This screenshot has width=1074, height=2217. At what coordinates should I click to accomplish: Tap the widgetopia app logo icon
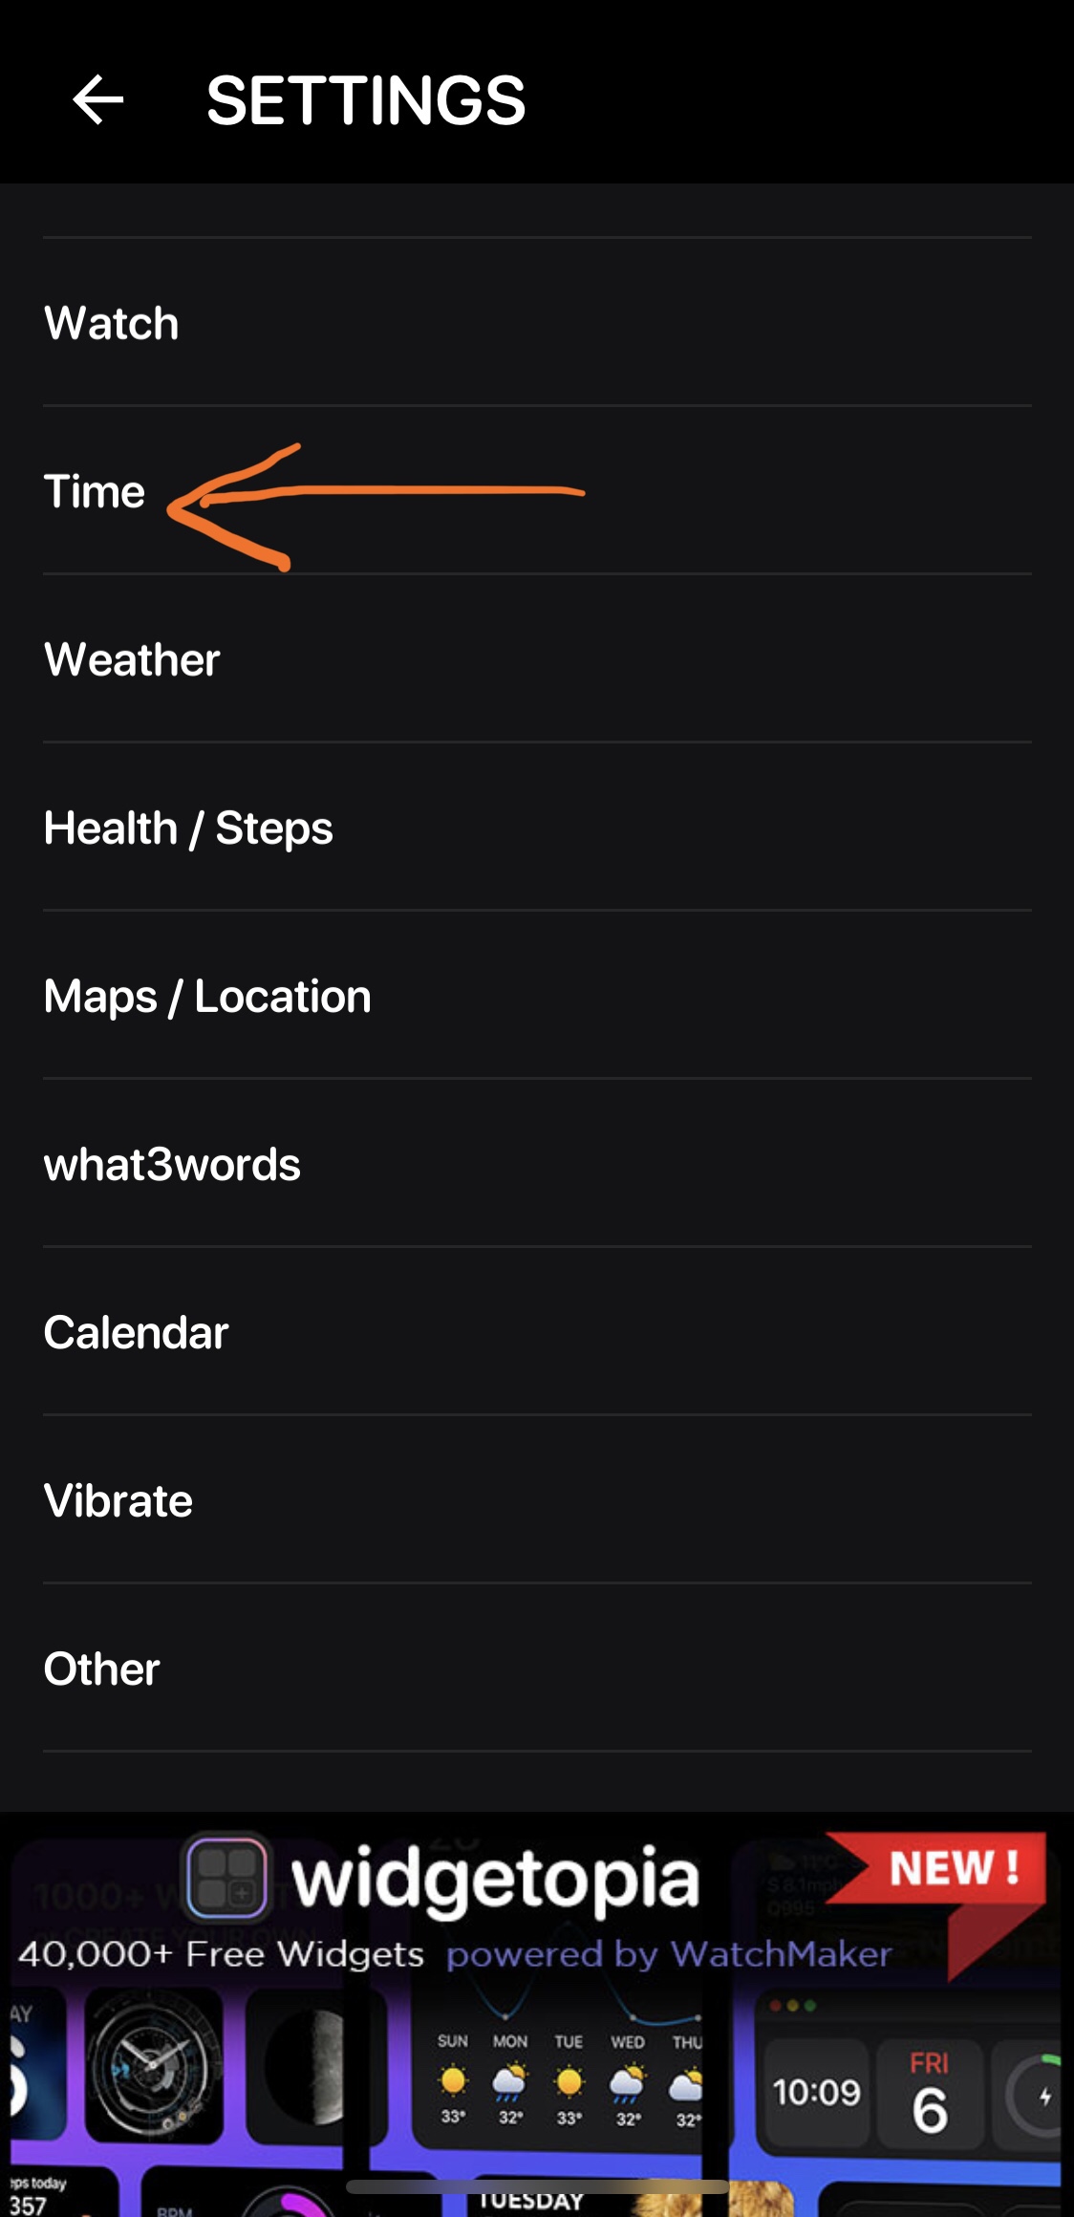click(x=226, y=1877)
